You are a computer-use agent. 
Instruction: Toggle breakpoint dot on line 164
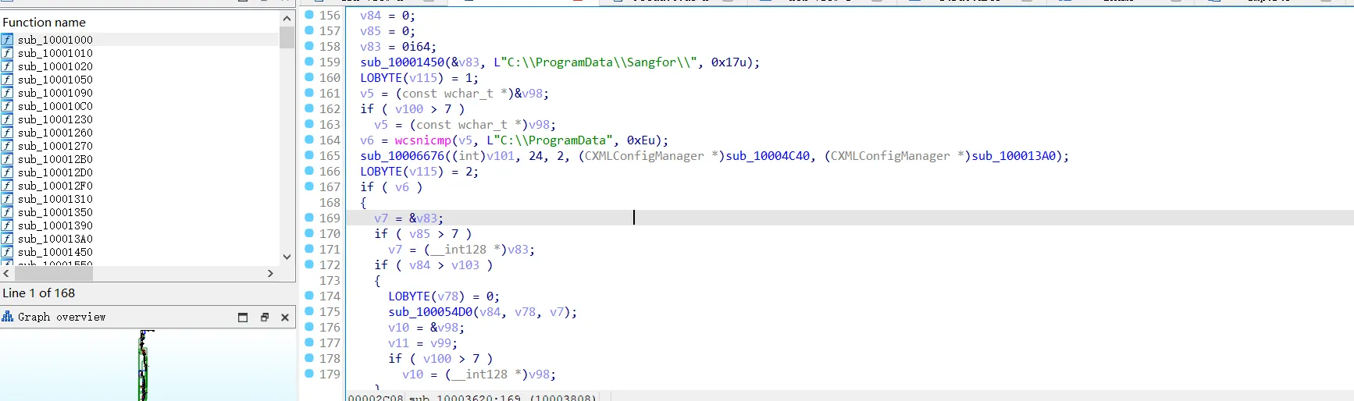(309, 140)
